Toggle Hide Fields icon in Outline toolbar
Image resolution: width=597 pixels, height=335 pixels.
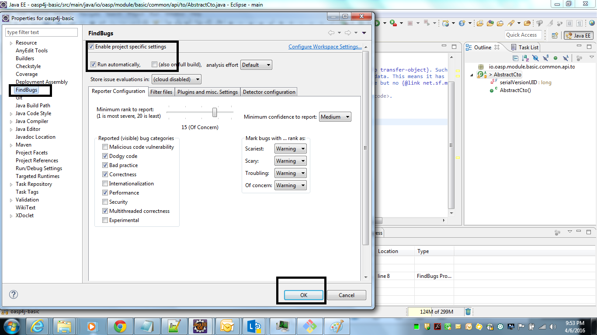point(536,58)
